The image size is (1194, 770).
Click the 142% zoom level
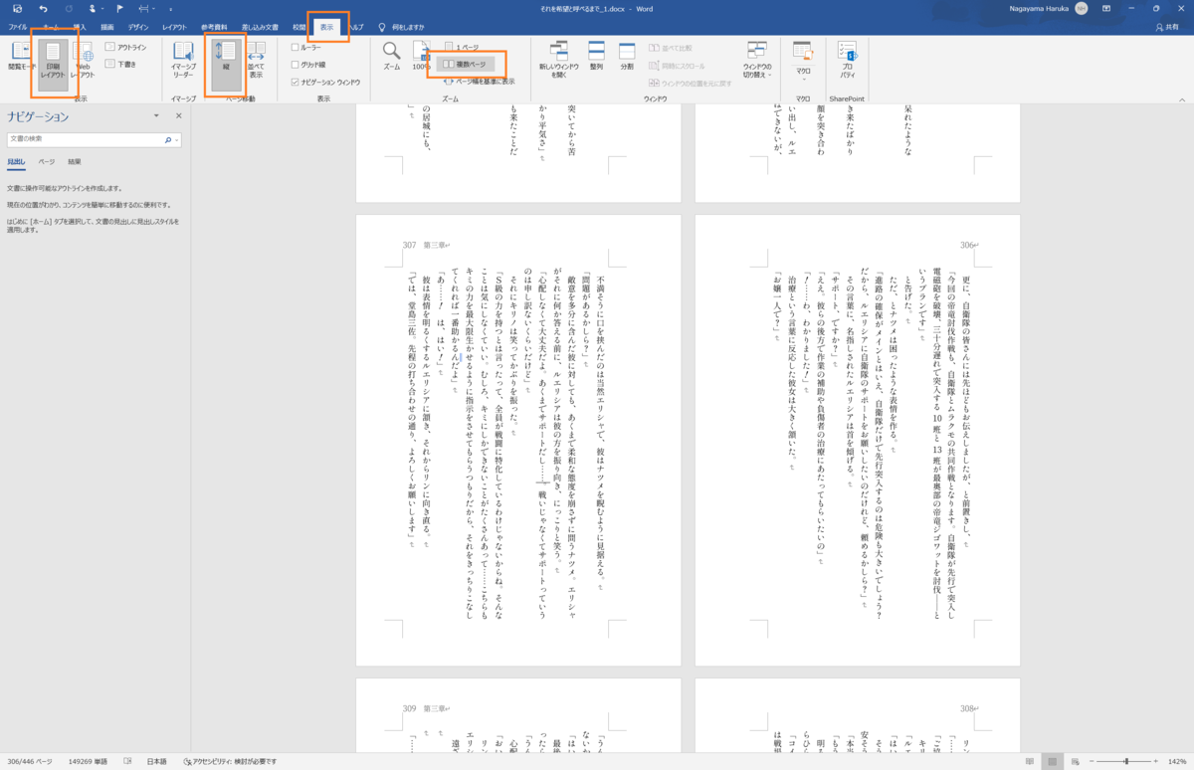[x=1177, y=761]
